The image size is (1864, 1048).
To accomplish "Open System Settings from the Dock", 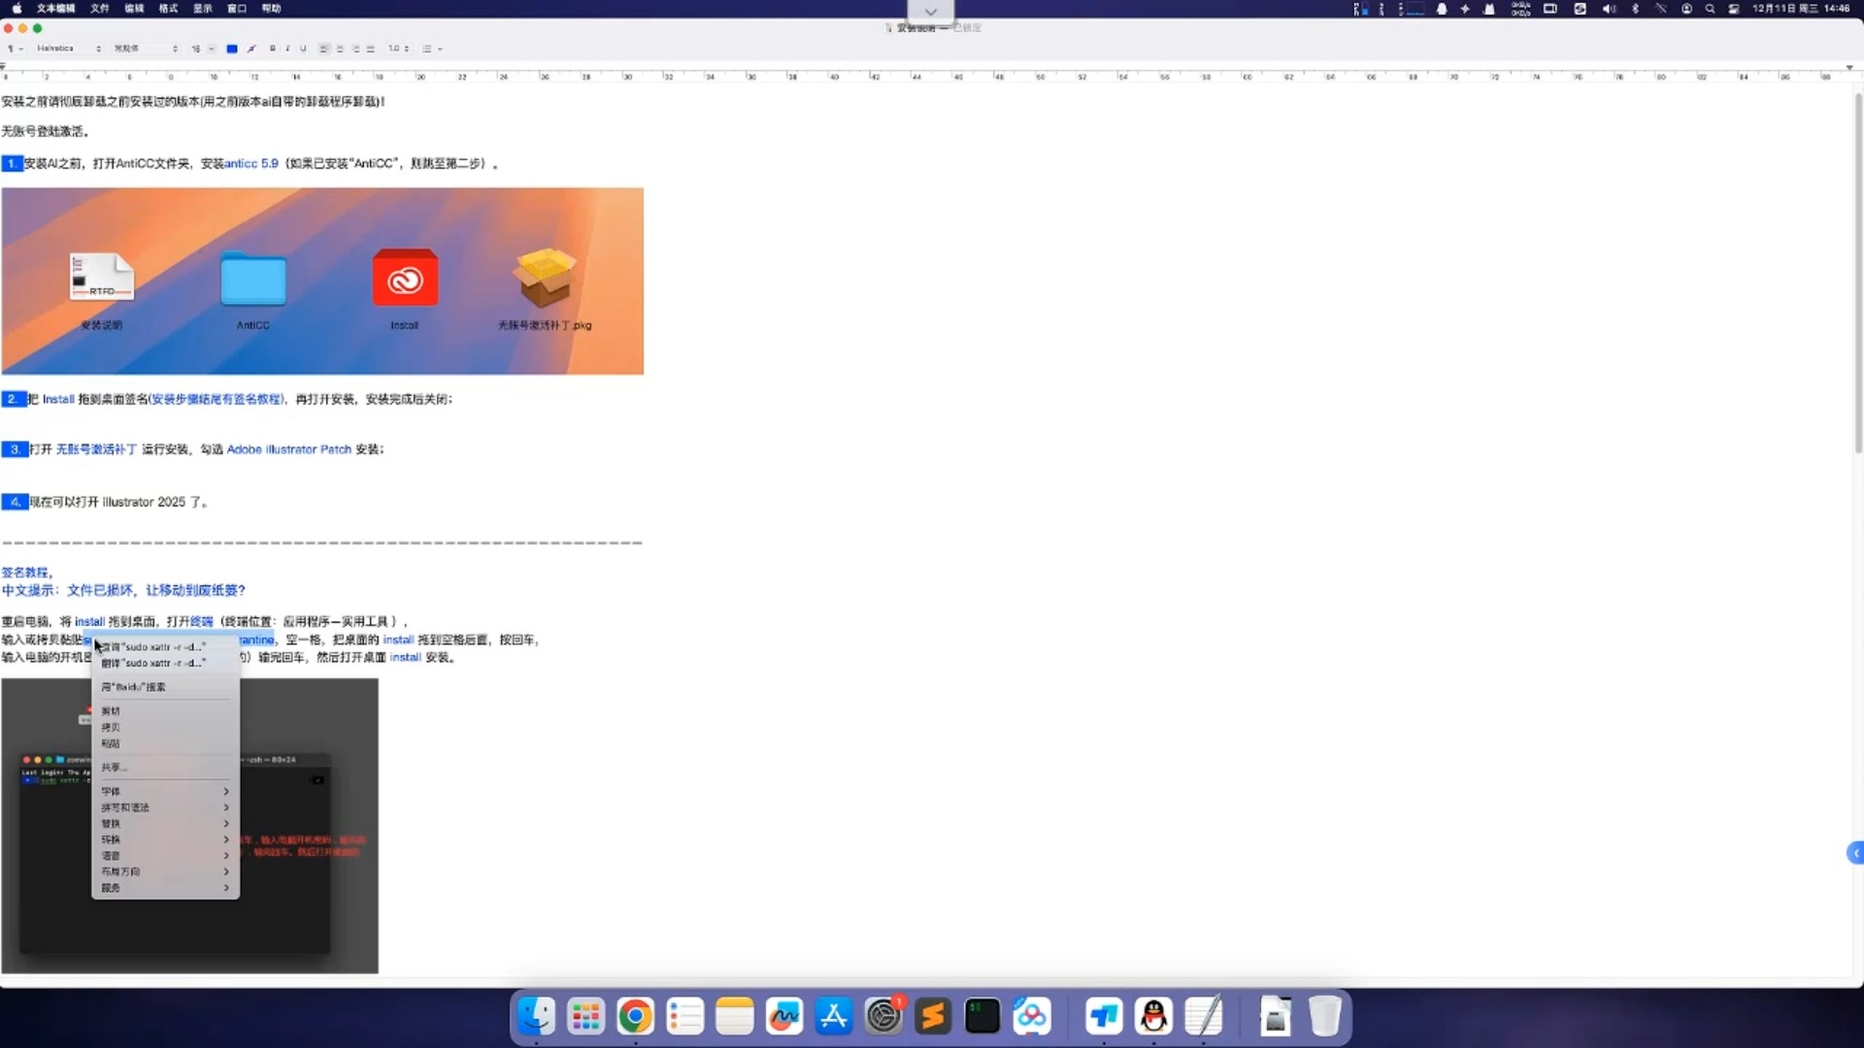I will 883,1016.
